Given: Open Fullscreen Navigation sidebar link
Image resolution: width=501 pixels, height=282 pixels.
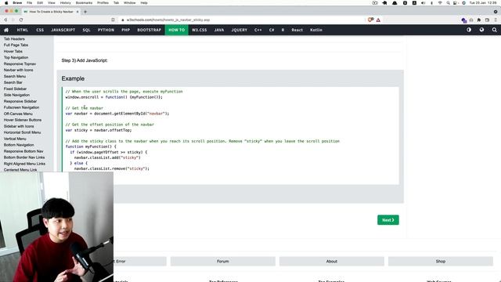Looking at the screenshot, I should coord(21,107).
